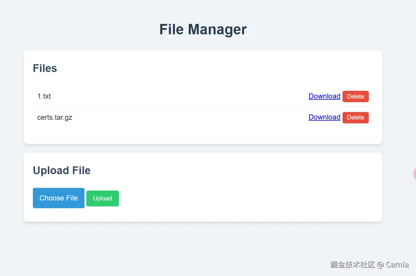Click the pink circle at right edge

[x=415, y=173]
